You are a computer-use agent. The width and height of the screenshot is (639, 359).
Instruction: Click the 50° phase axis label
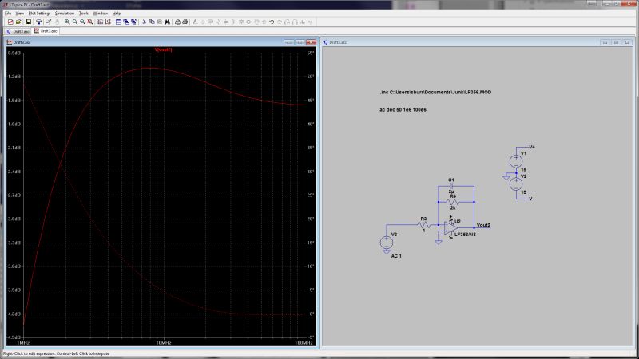click(311, 77)
